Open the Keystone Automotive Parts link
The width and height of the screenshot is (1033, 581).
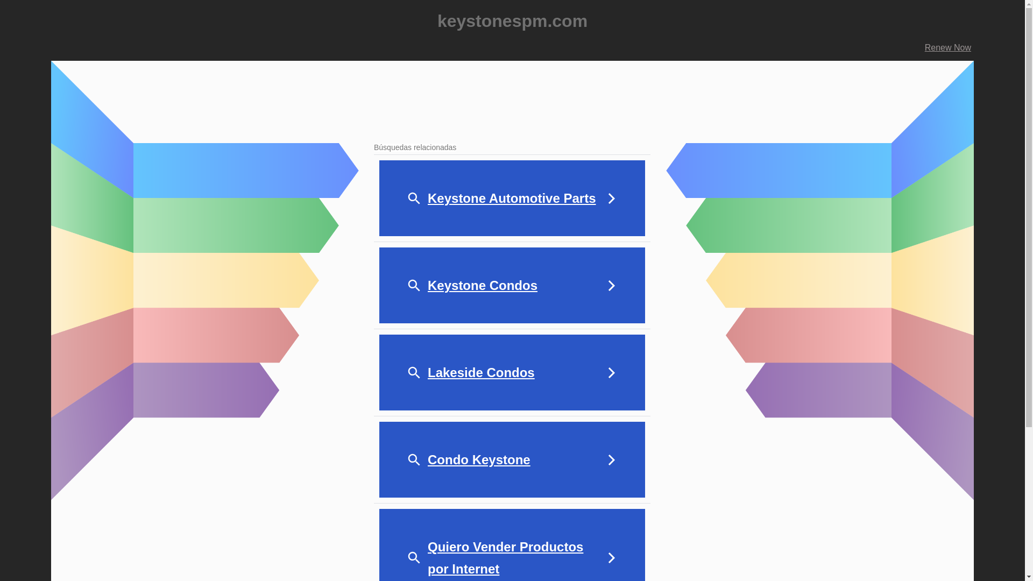[x=512, y=199]
